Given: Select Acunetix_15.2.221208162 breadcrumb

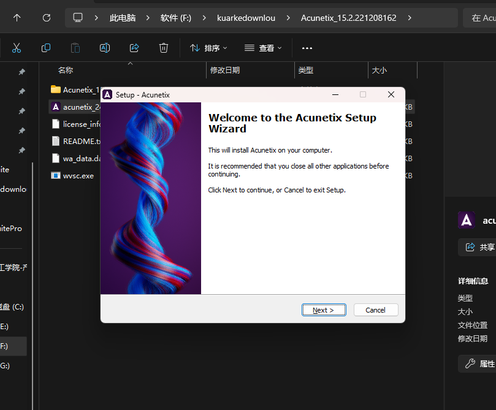Looking at the screenshot, I should tap(349, 18).
